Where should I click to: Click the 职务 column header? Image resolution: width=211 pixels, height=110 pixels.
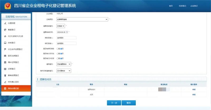click(x=92, y=85)
